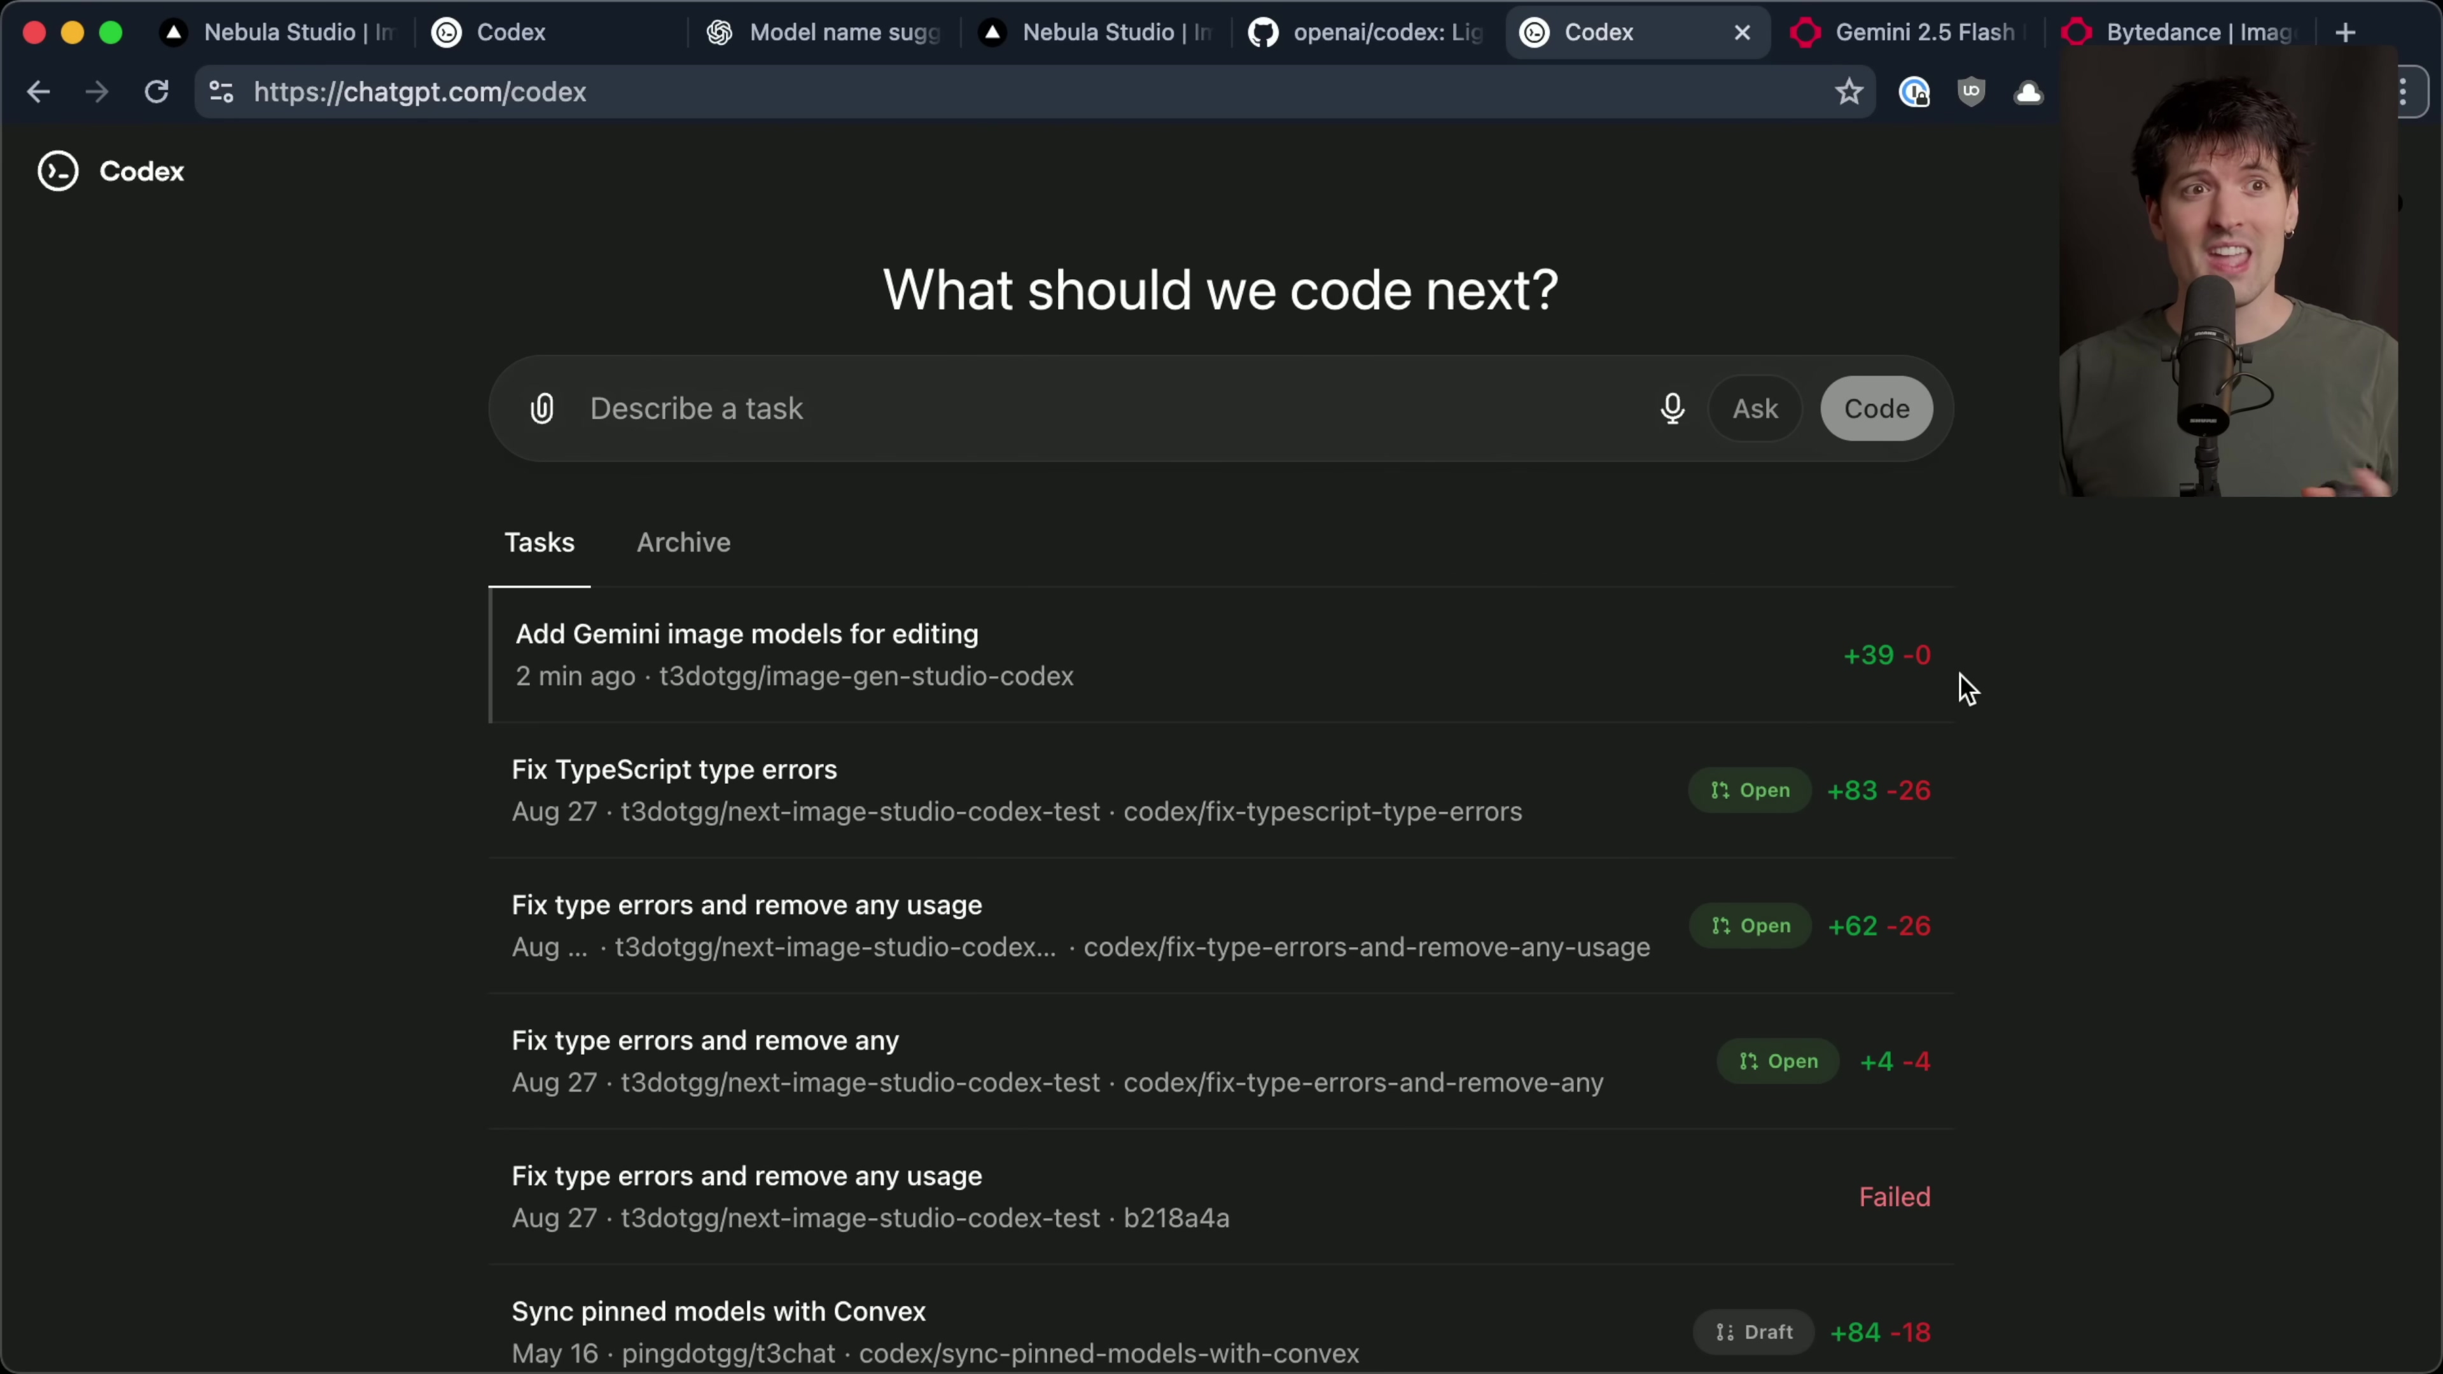The height and width of the screenshot is (1374, 2443).
Task: Open the shield extension icon
Action: 1972,92
